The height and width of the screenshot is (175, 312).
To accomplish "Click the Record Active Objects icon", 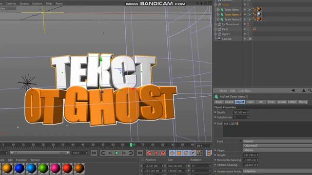I will 149,153.
